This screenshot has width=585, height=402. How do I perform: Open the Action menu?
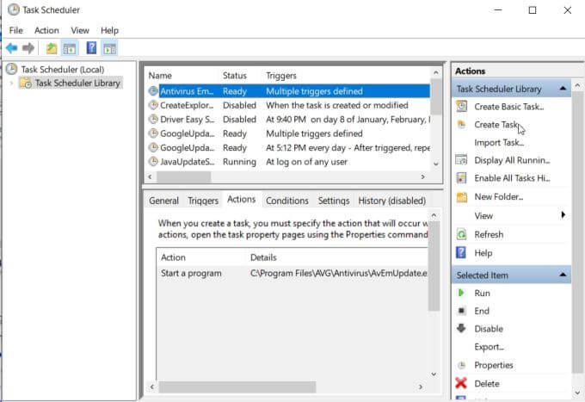46,30
